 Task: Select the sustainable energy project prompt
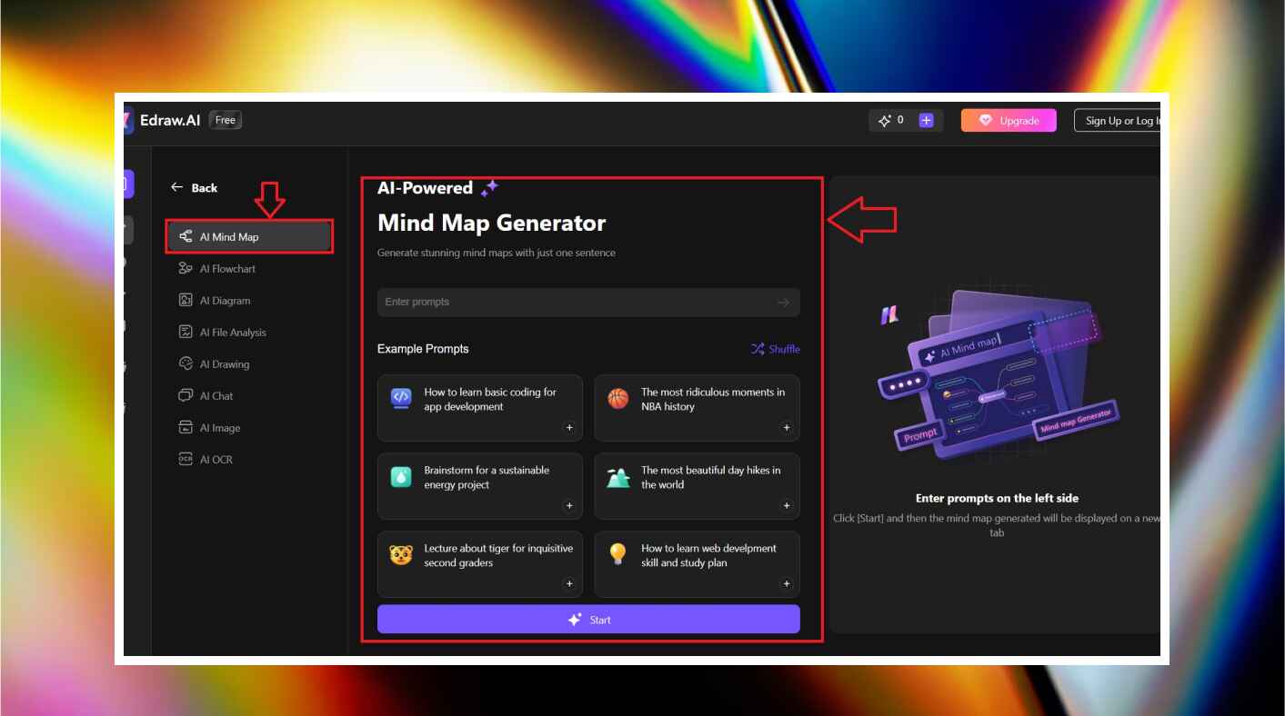(480, 486)
